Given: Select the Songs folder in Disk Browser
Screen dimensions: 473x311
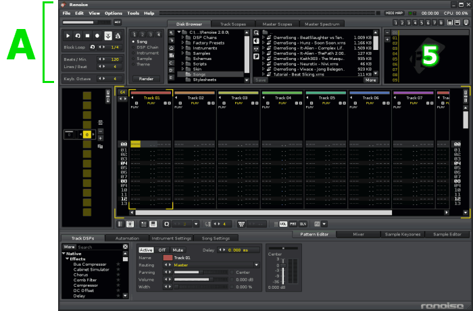Looking at the screenshot, I should tap(211, 74).
